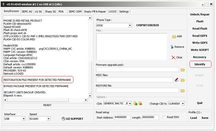Click the CHIPSET:DB2020 label
This screenshot has height=131, width=216.
(x=147, y=25)
